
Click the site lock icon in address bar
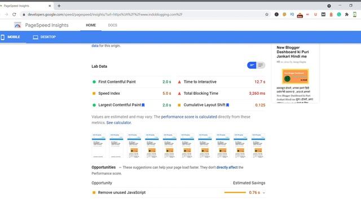tap(24, 15)
